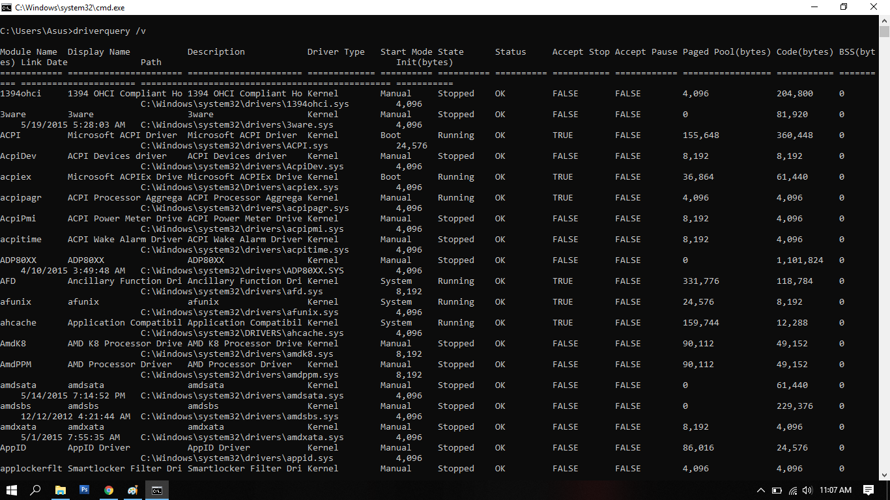Click the scrollbar down arrow
Viewport: 890px width, 500px height.
[885, 476]
